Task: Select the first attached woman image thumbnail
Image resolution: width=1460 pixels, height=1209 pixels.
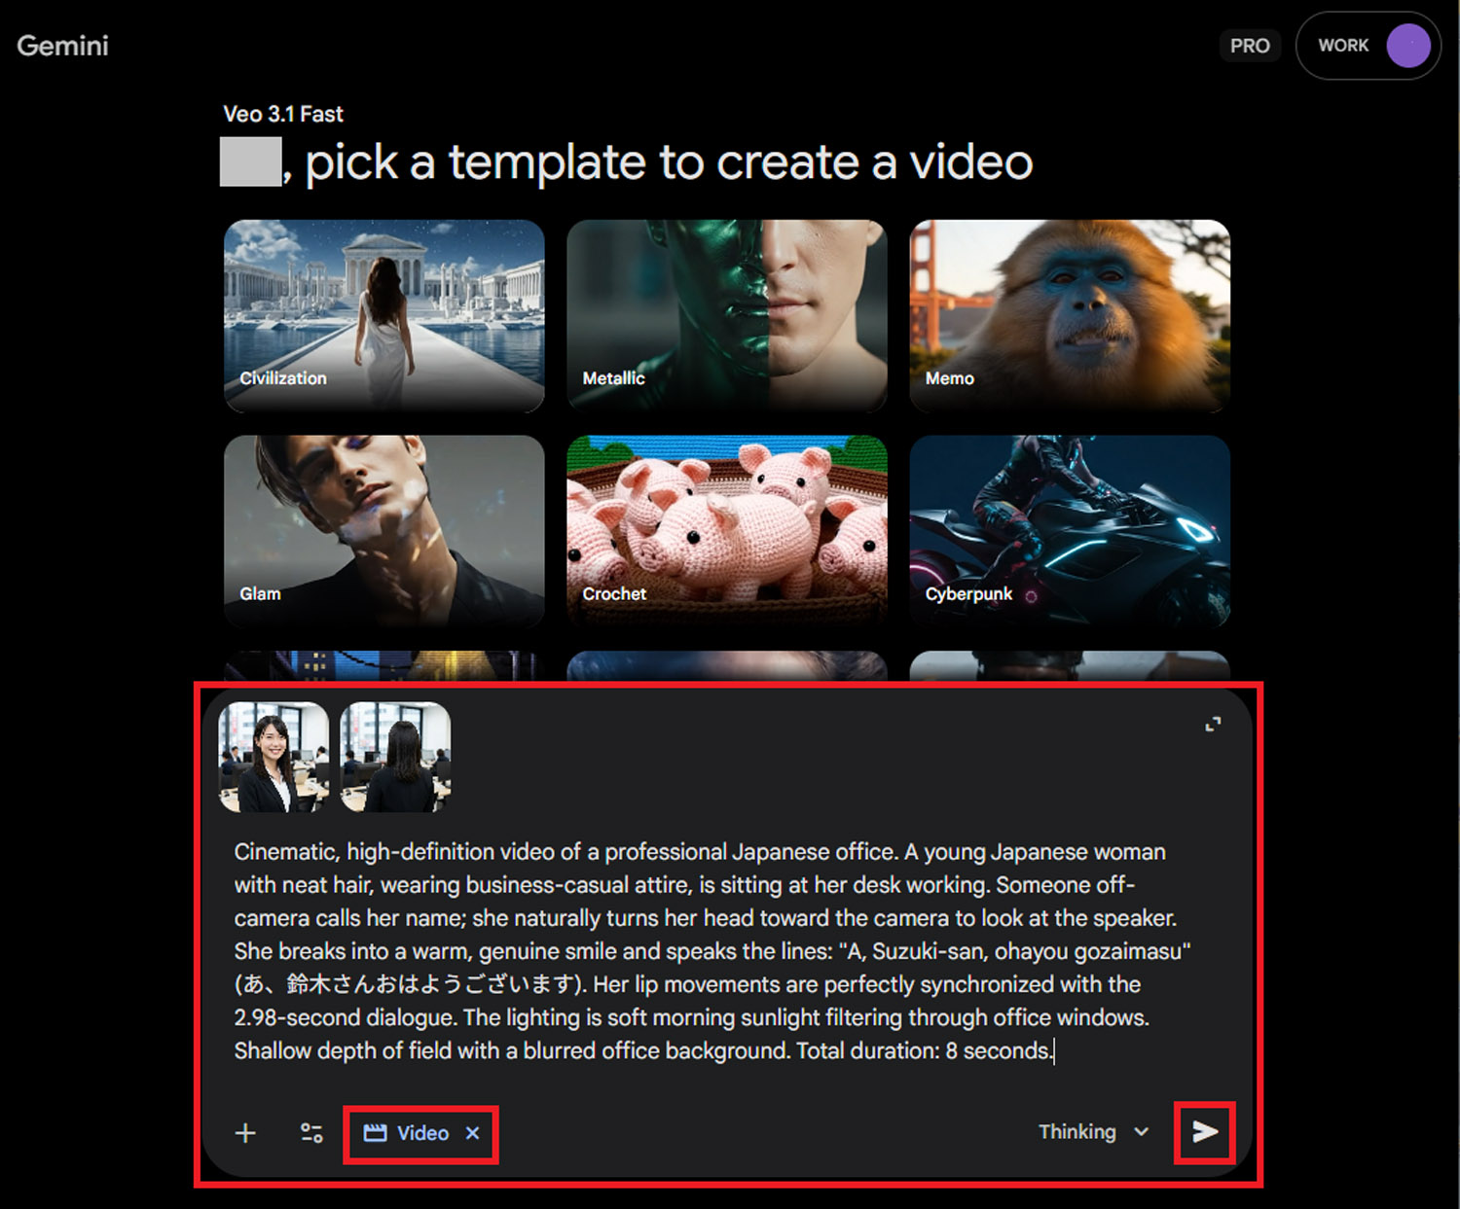Action: pos(274,759)
